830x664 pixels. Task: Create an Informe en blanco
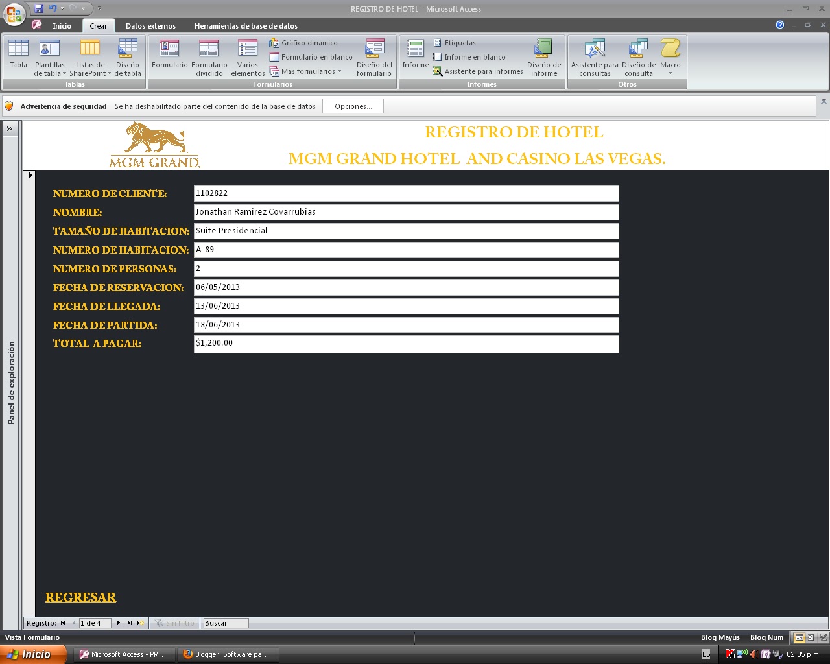pos(469,57)
